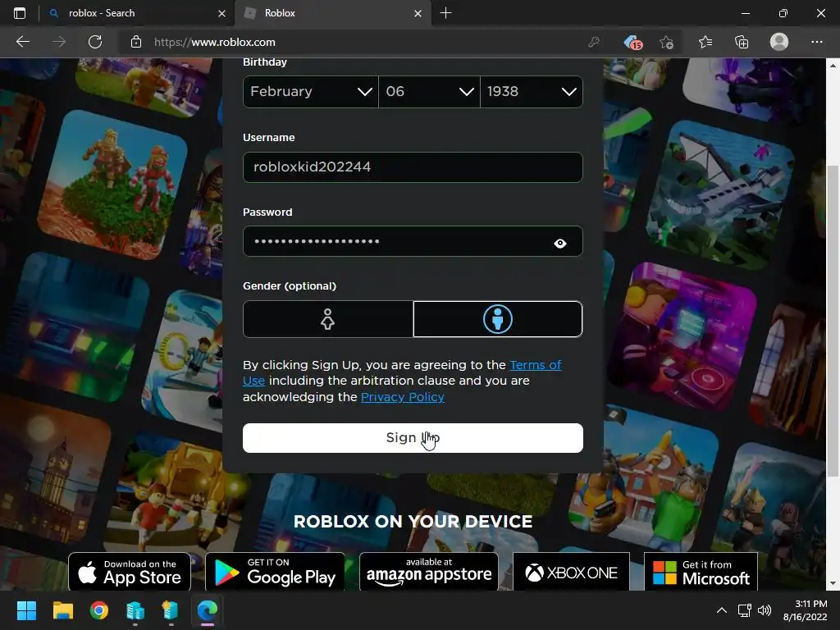The height and width of the screenshot is (630, 840).
Task: Open the Amazon Appstore badge
Action: coord(428,572)
